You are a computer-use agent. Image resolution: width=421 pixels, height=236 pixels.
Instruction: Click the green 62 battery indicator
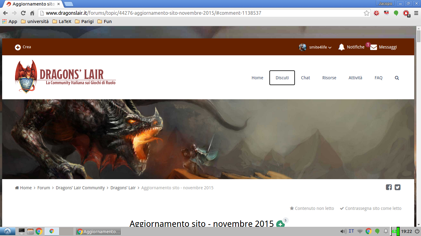(396, 231)
